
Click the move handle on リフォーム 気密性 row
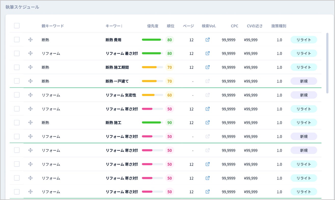(30, 95)
